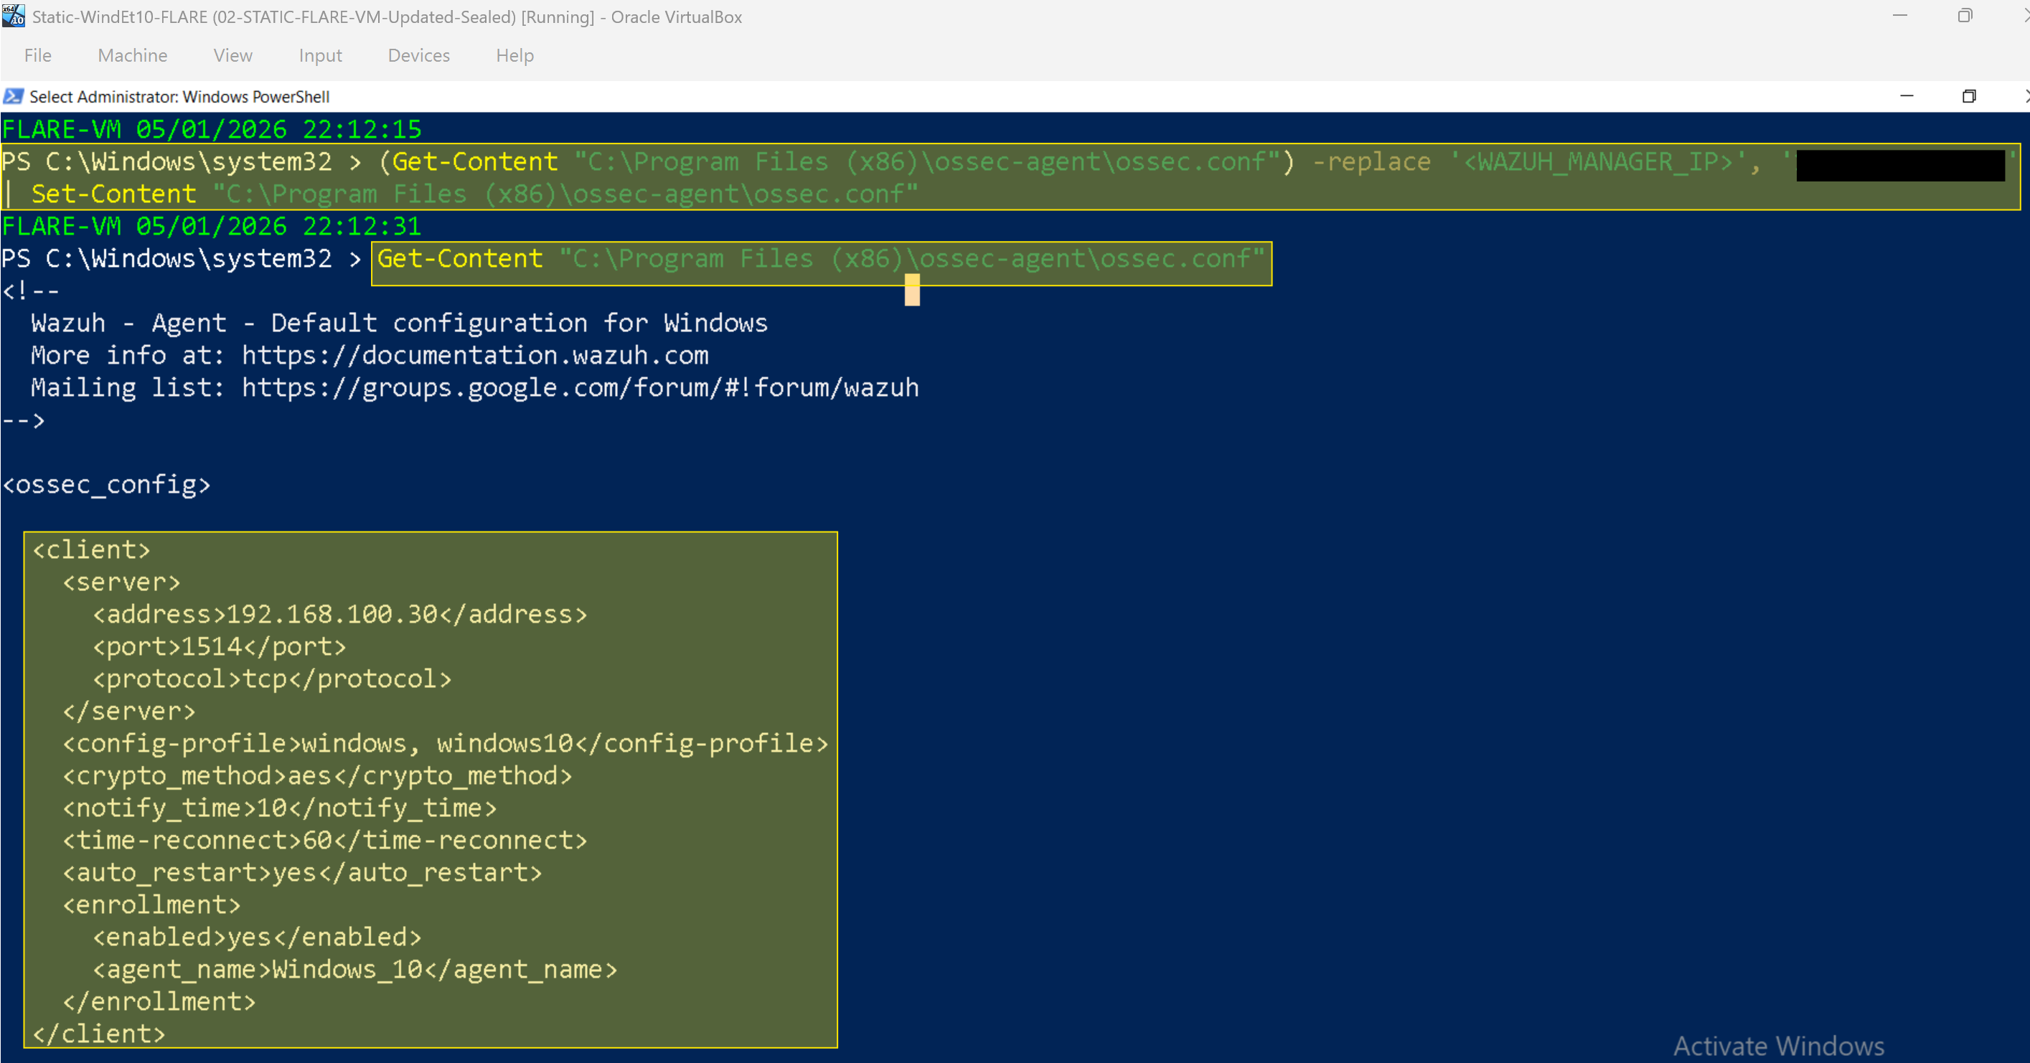Click the '-replace' parameter in first command
The width and height of the screenshot is (2030, 1063).
click(1371, 161)
